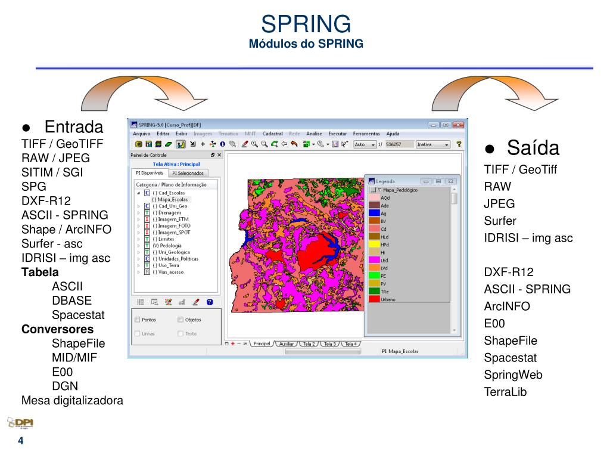The width and height of the screenshot is (610, 458).
Task: Open the database icon in SPRING toolbar
Action: click(x=138, y=144)
